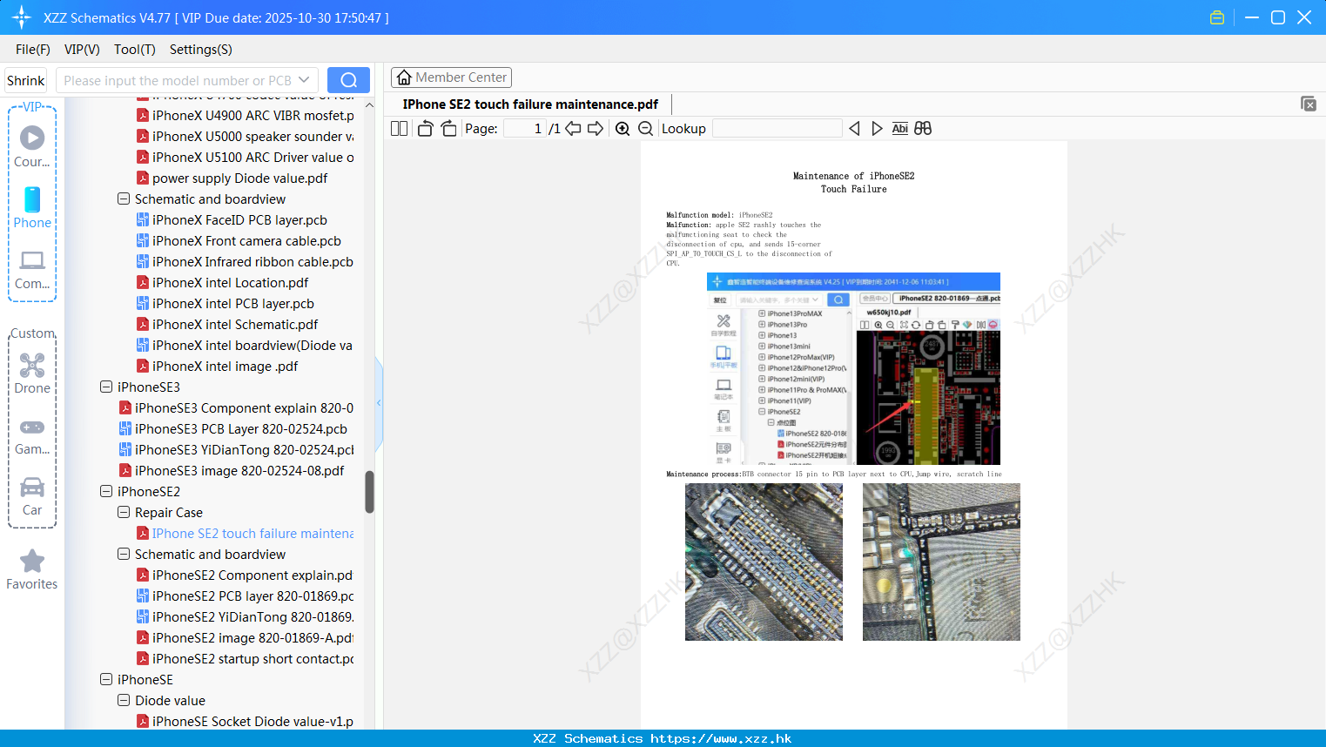Image resolution: width=1326 pixels, height=747 pixels.
Task: Collapse the Repair Case folder
Action: (x=124, y=512)
